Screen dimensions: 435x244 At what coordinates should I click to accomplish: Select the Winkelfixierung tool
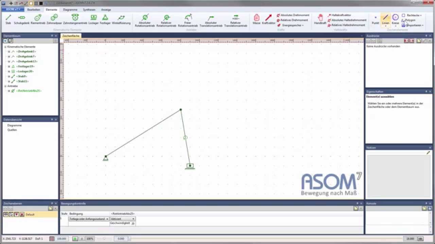point(121,19)
